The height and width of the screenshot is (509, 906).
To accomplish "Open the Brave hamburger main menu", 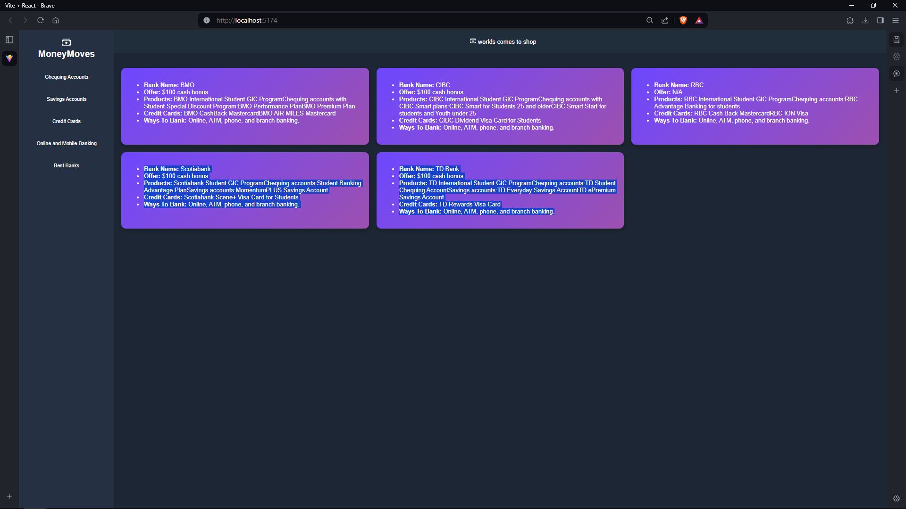I will (895, 20).
